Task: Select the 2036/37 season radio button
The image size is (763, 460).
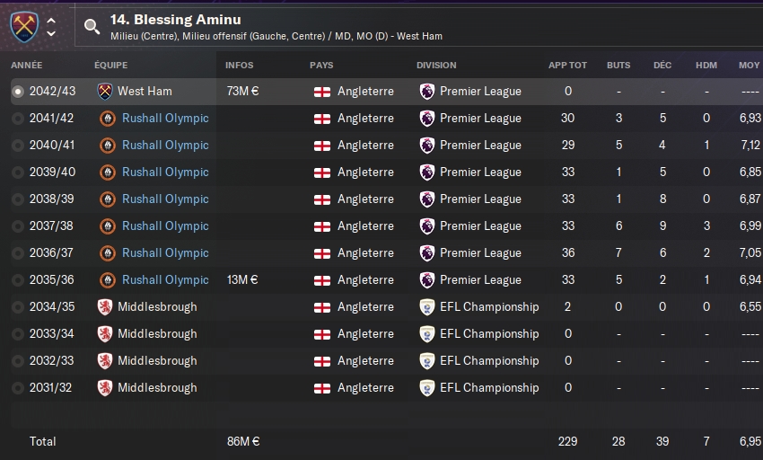Action: tap(18, 253)
